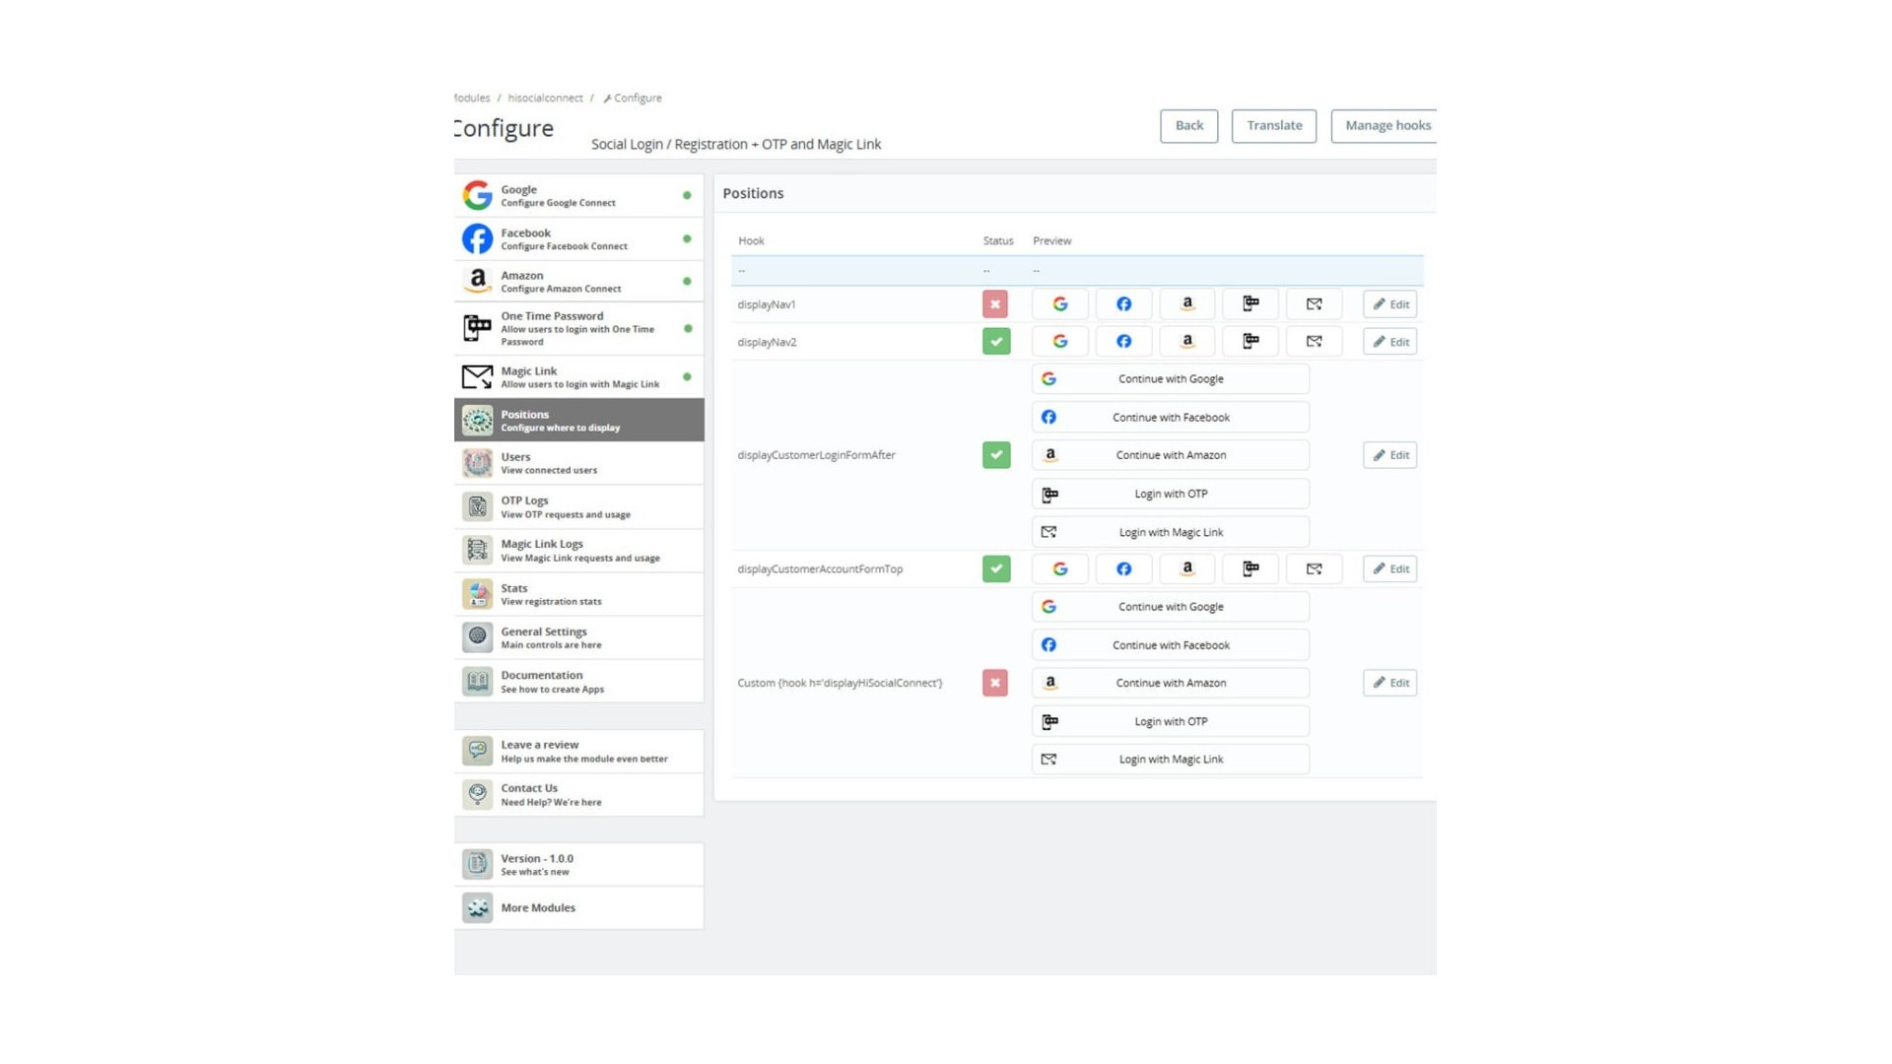This screenshot has height=1064, width=1892.
Task: Toggle status for displayCustomerLoginFormAfter hook
Action: [995, 455]
